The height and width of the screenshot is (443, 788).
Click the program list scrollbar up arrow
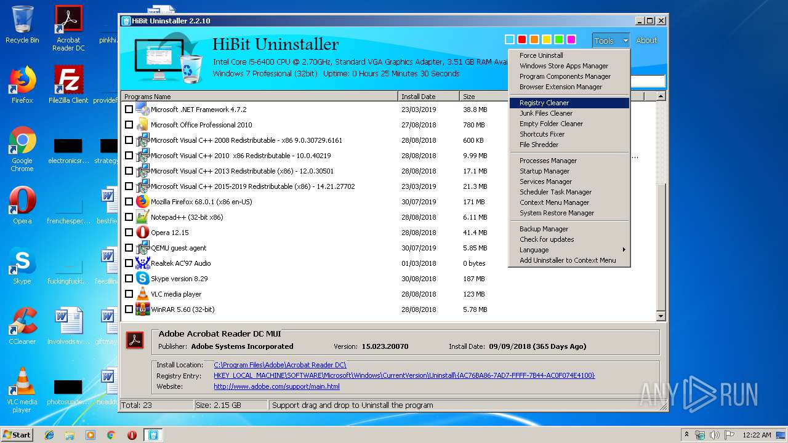coord(661,97)
